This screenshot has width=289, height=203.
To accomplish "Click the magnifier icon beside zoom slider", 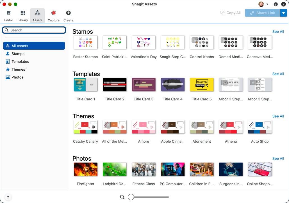I will (x=122, y=197).
